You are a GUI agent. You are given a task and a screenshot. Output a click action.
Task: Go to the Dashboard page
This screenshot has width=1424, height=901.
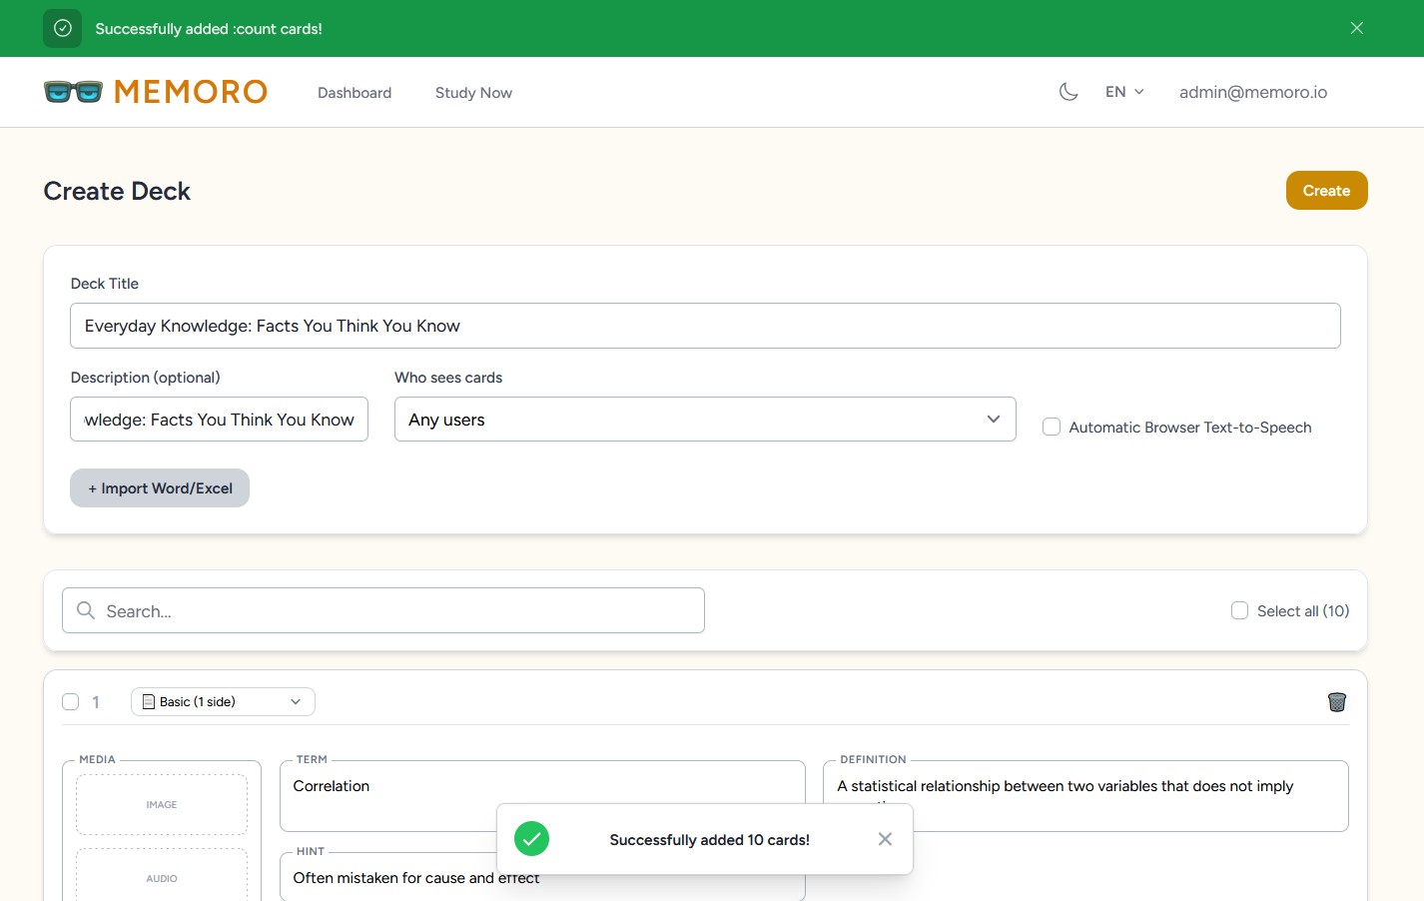(355, 93)
